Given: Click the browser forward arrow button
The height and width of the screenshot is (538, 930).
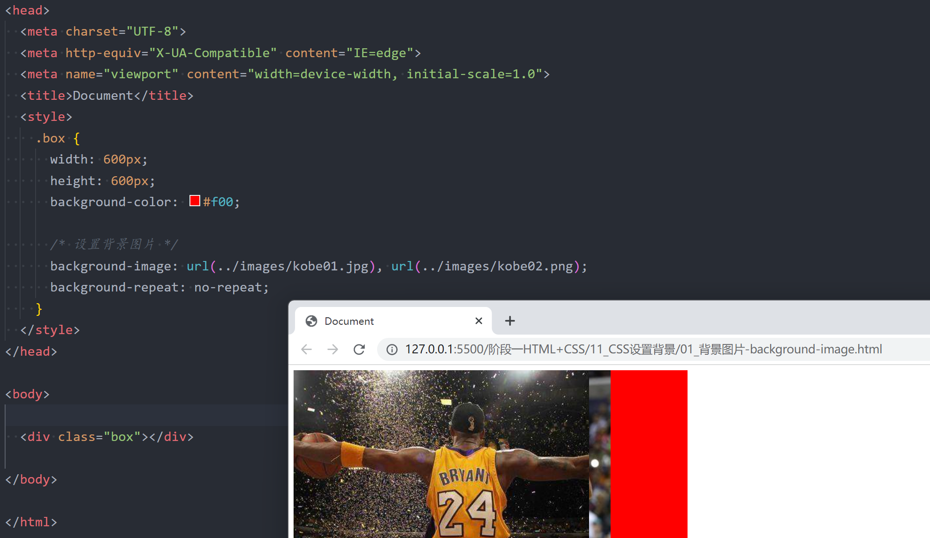Looking at the screenshot, I should pyautogui.click(x=333, y=349).
